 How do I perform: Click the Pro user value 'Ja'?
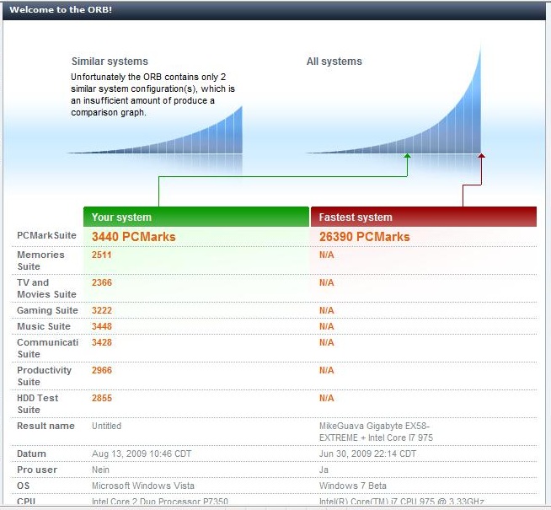point(324,470)
